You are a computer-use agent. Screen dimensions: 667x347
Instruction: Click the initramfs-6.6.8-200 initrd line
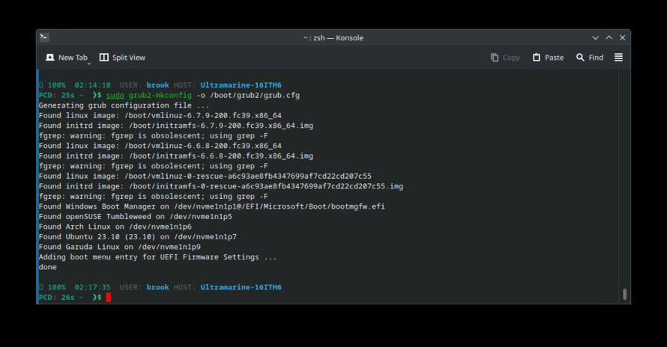pyautogui.click(x=175, y=156)
